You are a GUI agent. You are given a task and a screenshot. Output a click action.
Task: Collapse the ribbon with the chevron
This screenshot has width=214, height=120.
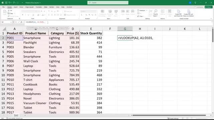click(x=211, y=19)
